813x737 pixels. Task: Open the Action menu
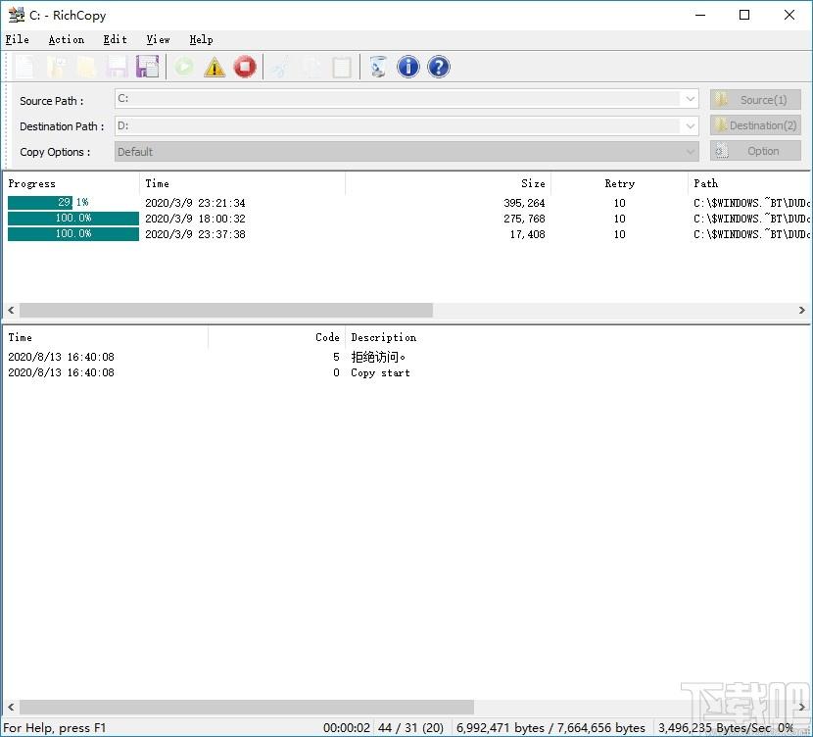tap(66, 39)
